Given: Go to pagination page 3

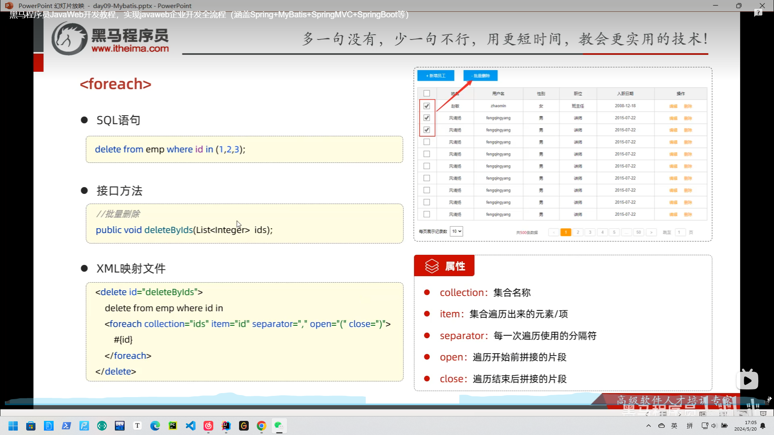Looking at the screenshot, I should (x=590, y=232).
